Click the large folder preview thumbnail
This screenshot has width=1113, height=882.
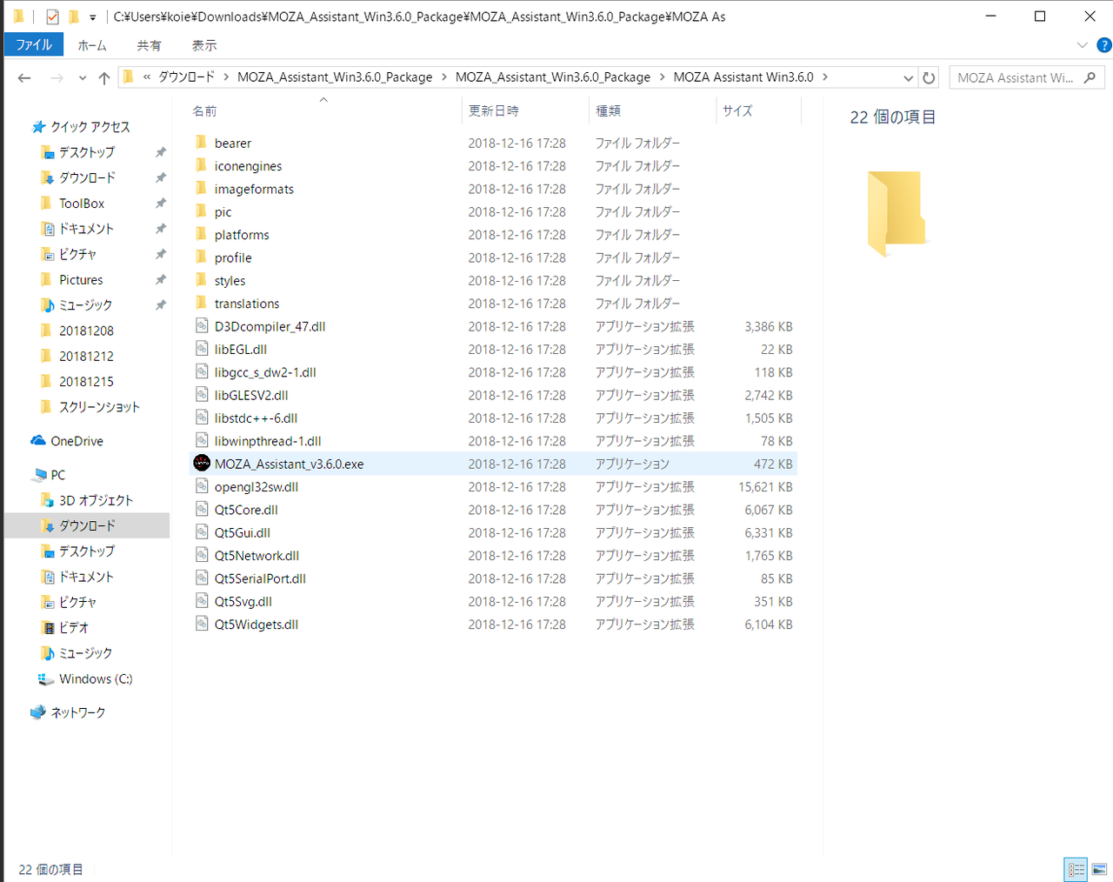[896, 213]
